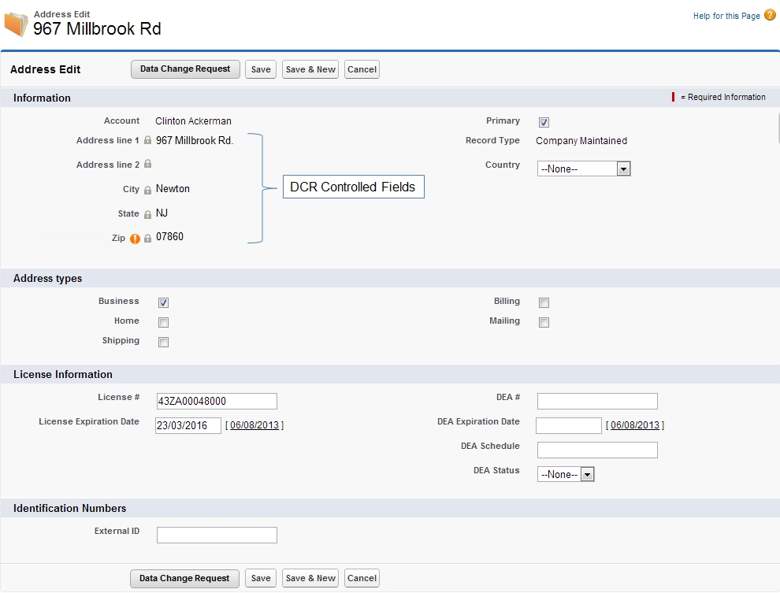Click the lock icon beside Address line 1
Image resolution: width=780 pixels, height=593 pixels.
click(147, 141)
